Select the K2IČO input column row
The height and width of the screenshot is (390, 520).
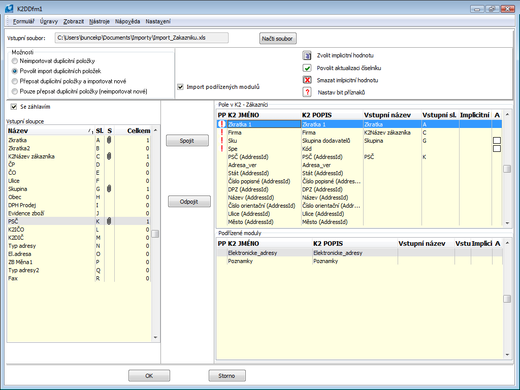pyautogui.click(x=79, y=230)
